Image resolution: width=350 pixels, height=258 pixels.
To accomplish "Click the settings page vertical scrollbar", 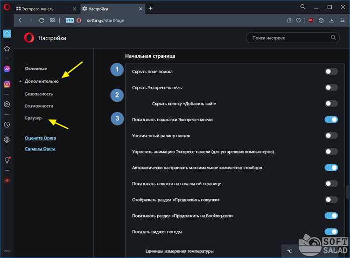I will [x=348, y=192].
